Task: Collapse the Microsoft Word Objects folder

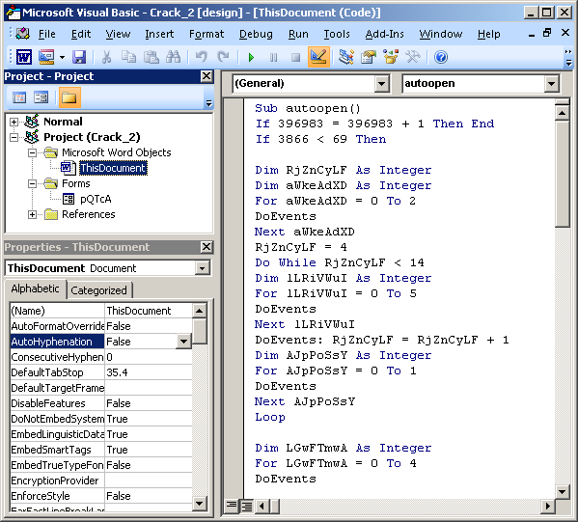Action: [x=32, y=152]
